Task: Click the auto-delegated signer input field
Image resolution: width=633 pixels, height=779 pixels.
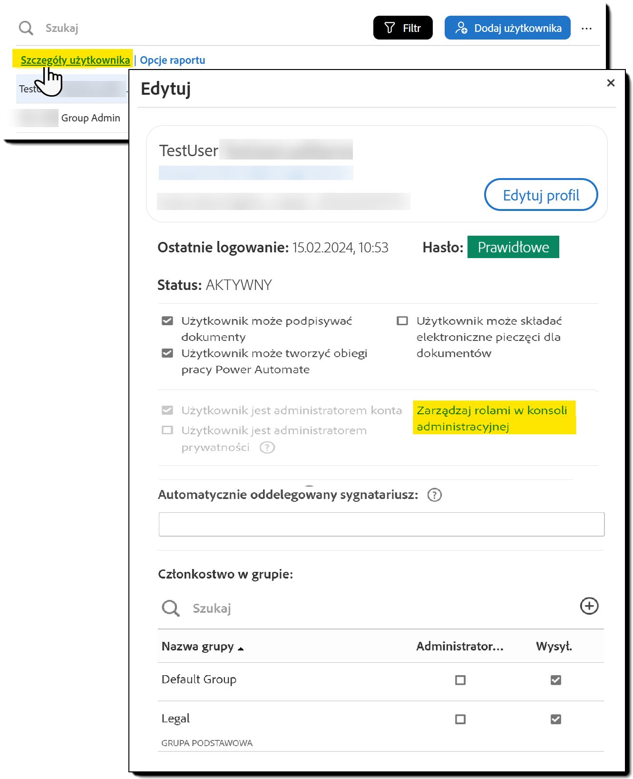Action: click(381, 524)
